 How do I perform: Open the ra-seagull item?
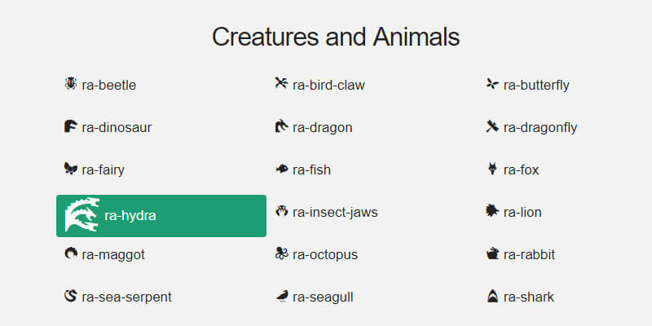[x=323, y=297]
